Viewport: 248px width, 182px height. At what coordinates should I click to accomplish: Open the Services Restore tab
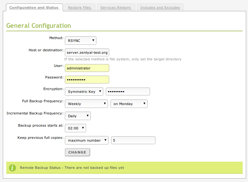coord(116,8)
